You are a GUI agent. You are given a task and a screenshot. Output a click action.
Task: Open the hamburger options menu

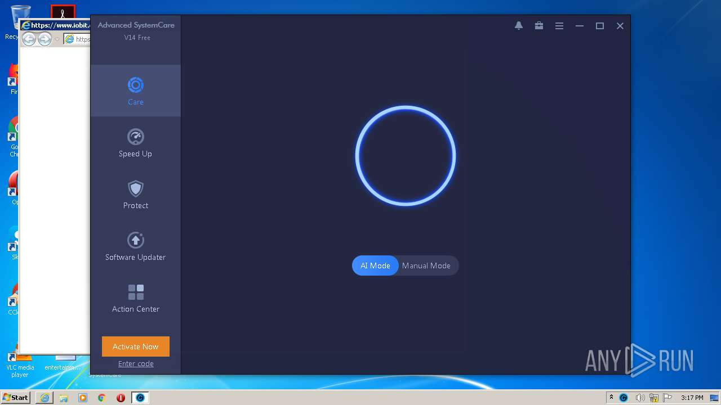[x=559, y=26]
